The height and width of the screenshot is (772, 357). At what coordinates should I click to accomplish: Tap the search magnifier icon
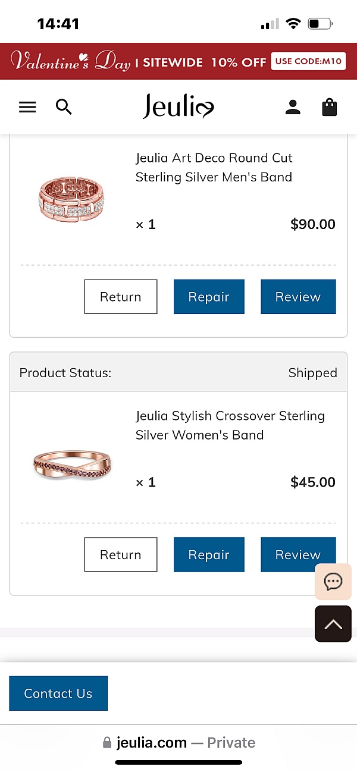click(x=64, y=107)
